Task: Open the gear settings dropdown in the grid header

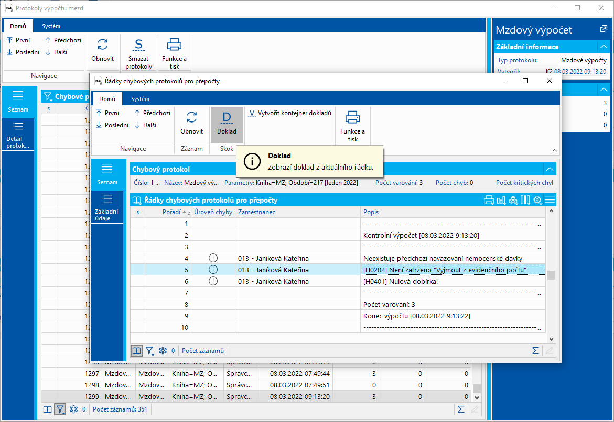Action: [537, 200]
